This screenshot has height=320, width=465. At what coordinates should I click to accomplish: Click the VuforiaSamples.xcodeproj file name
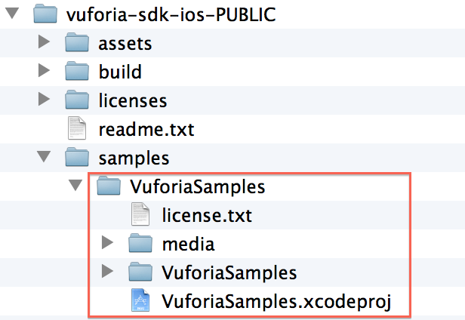click(277, 302)
